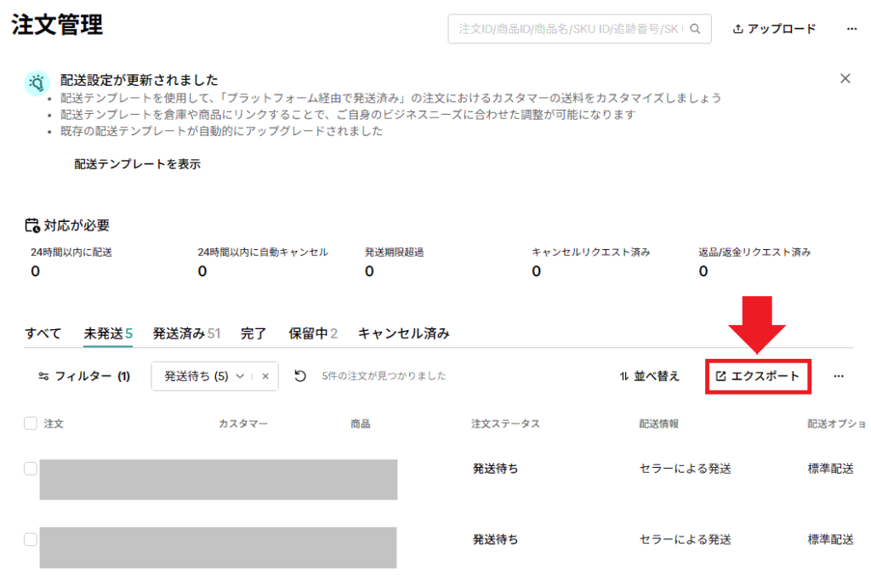
Task: Check the second order row checkbox
Action: click(x=31, y=539)
